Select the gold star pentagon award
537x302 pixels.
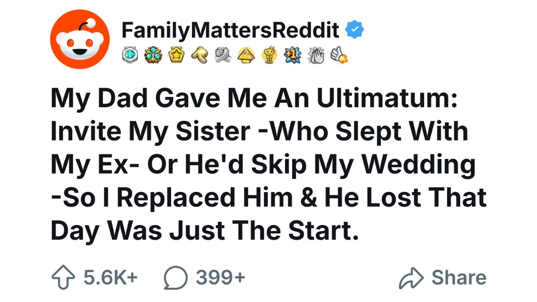pos(176,55)
